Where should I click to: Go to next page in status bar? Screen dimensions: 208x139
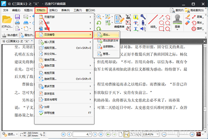(95, 135)
